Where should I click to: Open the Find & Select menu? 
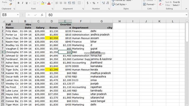click(176, 4)
